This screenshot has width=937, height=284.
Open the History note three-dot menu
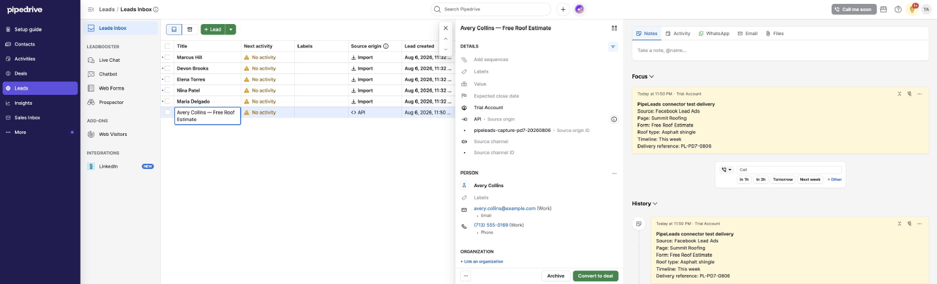pyautogui.click(x=919, y=224)
